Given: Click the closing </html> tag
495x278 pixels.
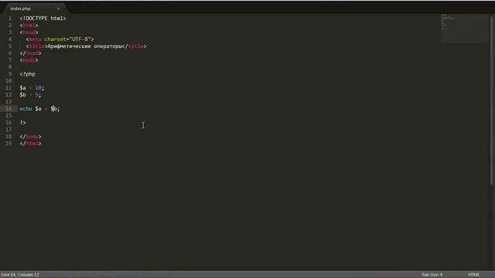Looking at the screenshot, I should click(x=30, y=143).
